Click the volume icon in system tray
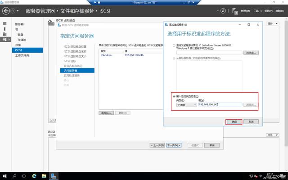This screenshot has width=288, height=180. pos(256,176)
